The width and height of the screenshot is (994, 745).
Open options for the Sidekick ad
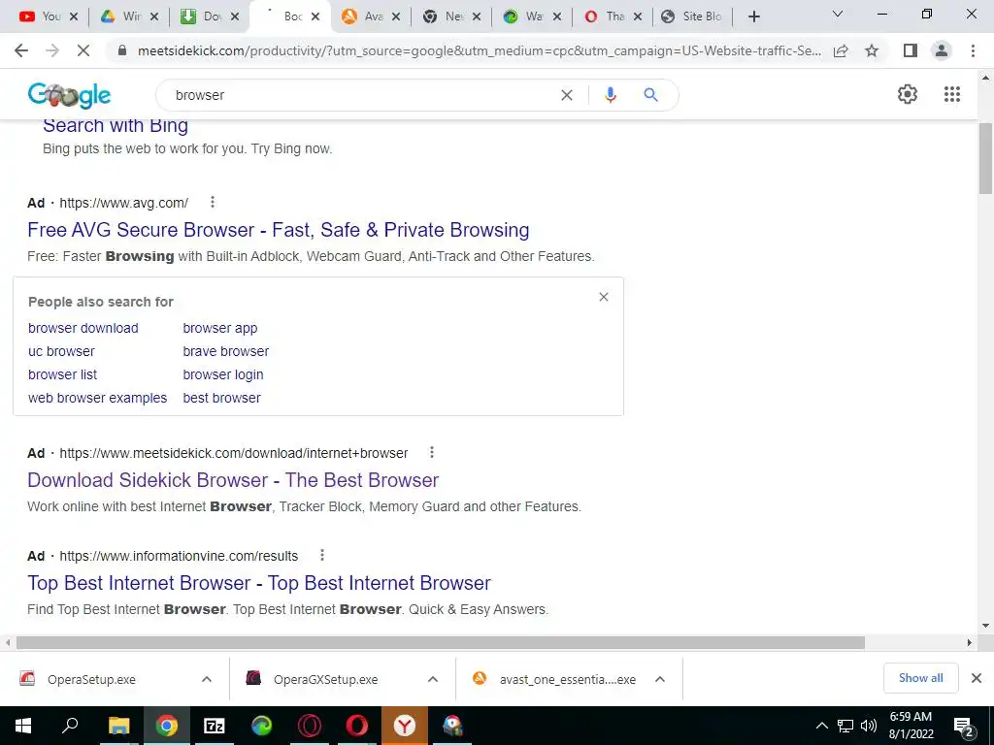point(432,452)
